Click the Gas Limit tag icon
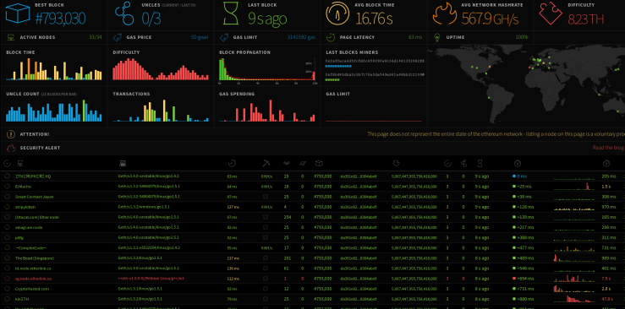Screen dimensions: 625x309 224,37
